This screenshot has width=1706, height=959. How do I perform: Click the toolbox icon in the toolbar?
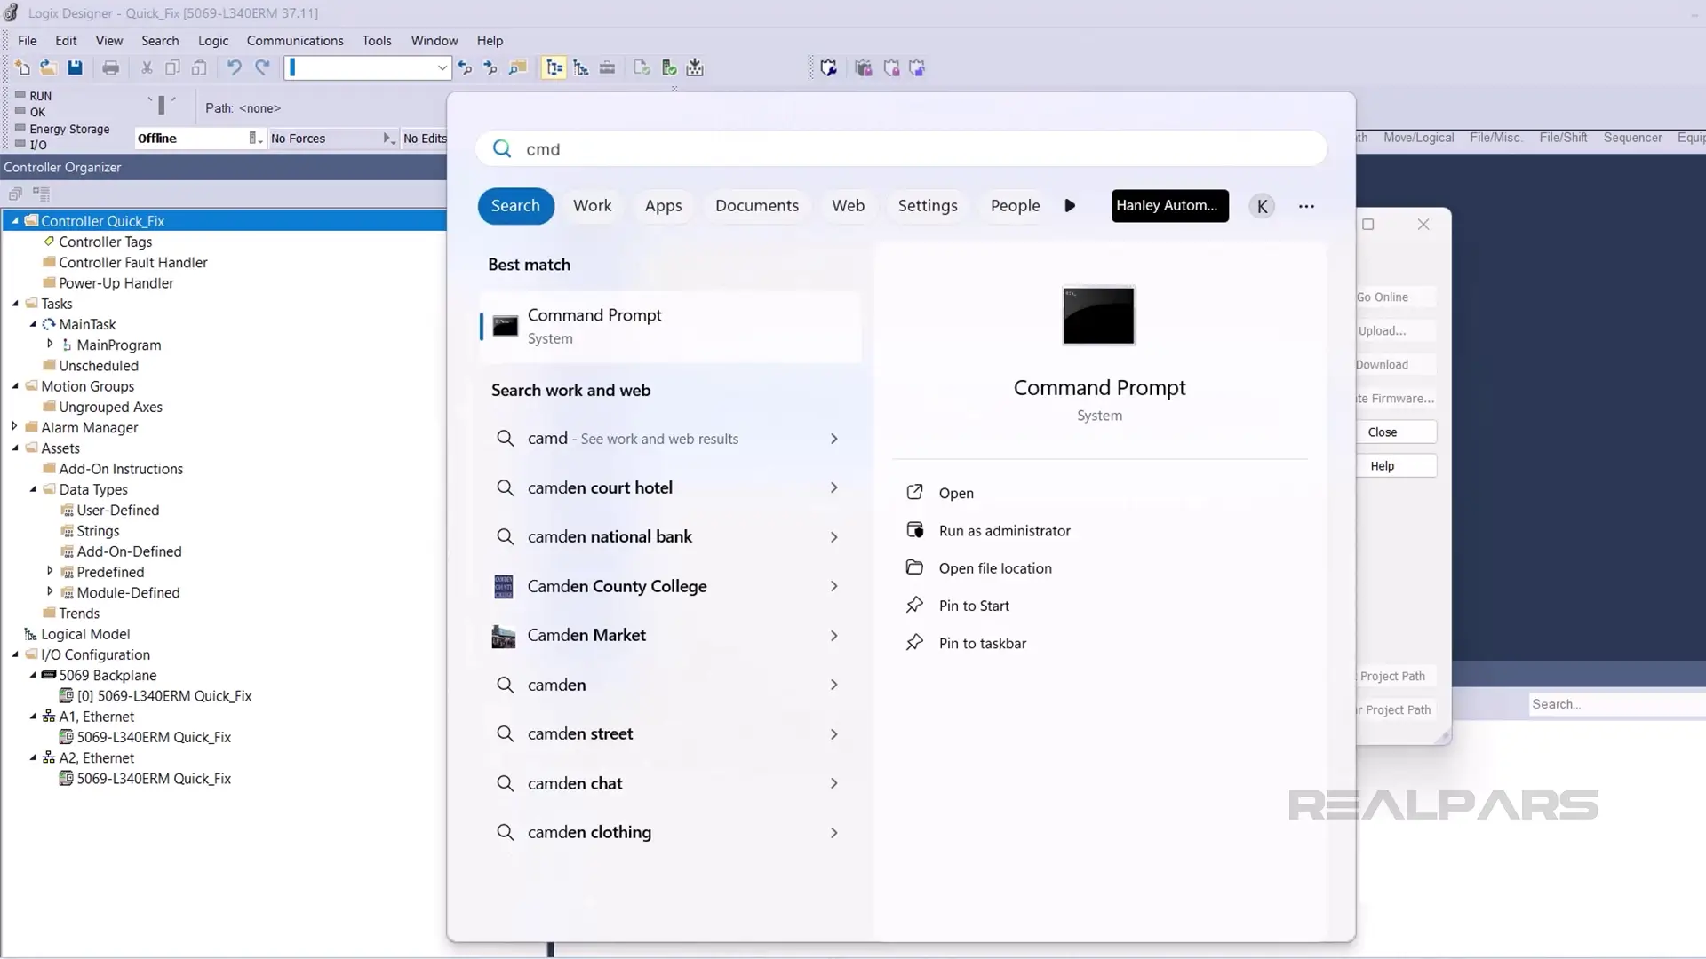(x=607, y=67)
